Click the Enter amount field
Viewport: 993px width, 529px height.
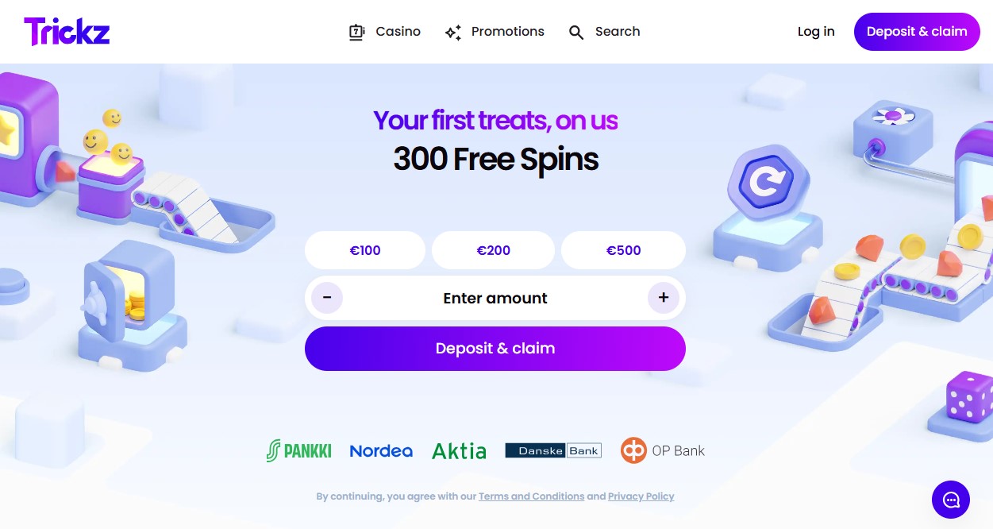495,299
